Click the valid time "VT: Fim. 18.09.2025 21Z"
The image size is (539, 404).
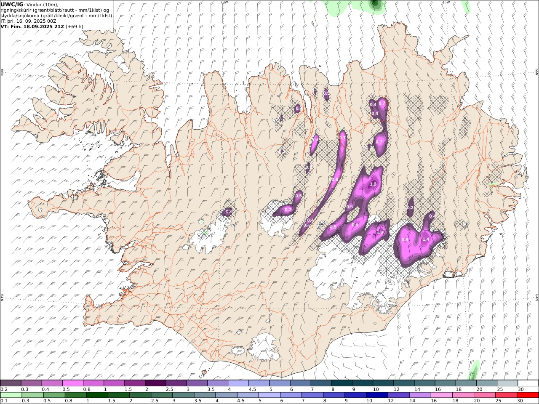click(x=32, y=27)
